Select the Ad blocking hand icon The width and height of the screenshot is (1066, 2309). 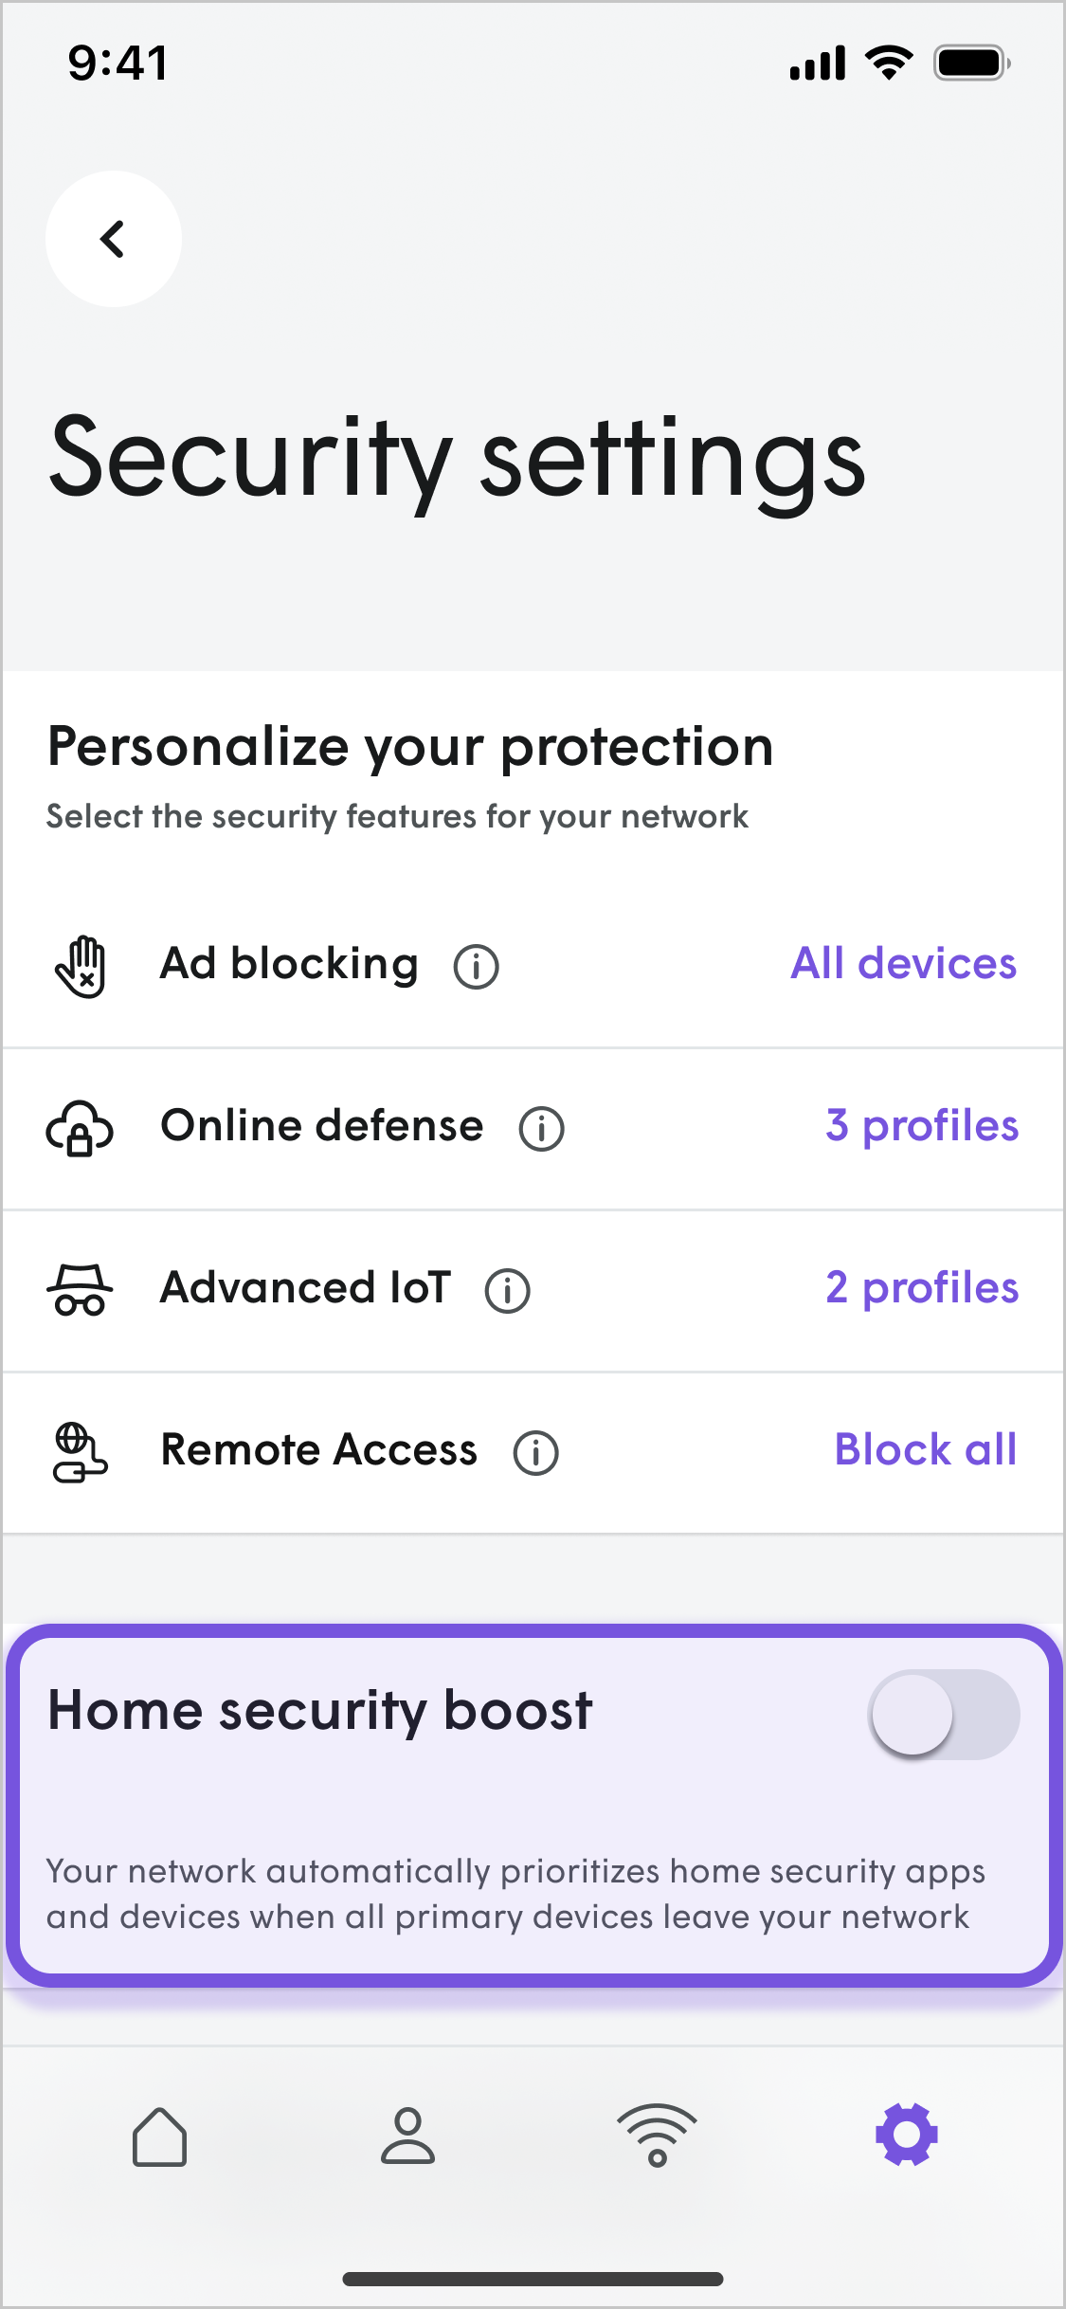81,967
